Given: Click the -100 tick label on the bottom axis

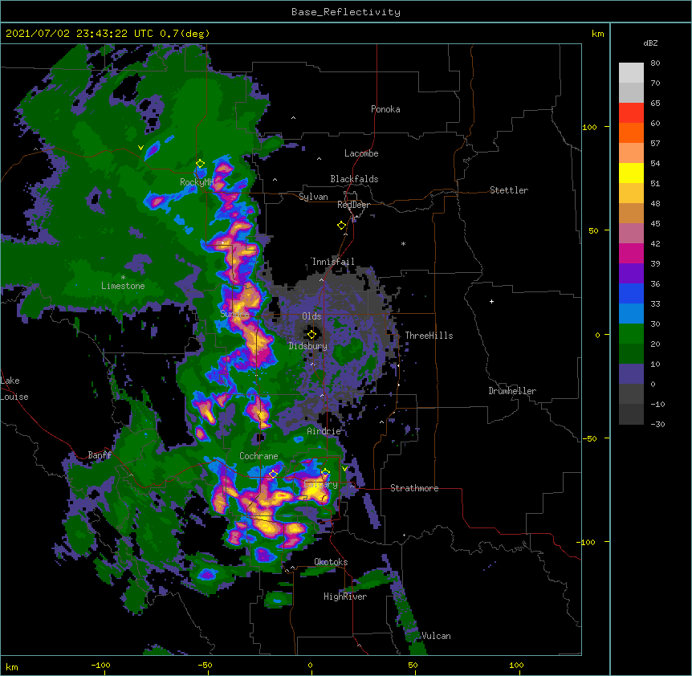Looking at the screenshot, I should coord(100,666).
